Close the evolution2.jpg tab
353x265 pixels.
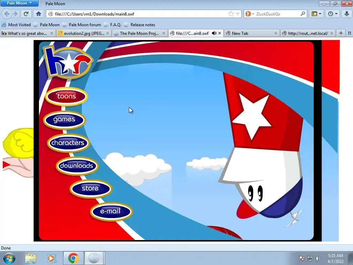(x=108, y=33)
